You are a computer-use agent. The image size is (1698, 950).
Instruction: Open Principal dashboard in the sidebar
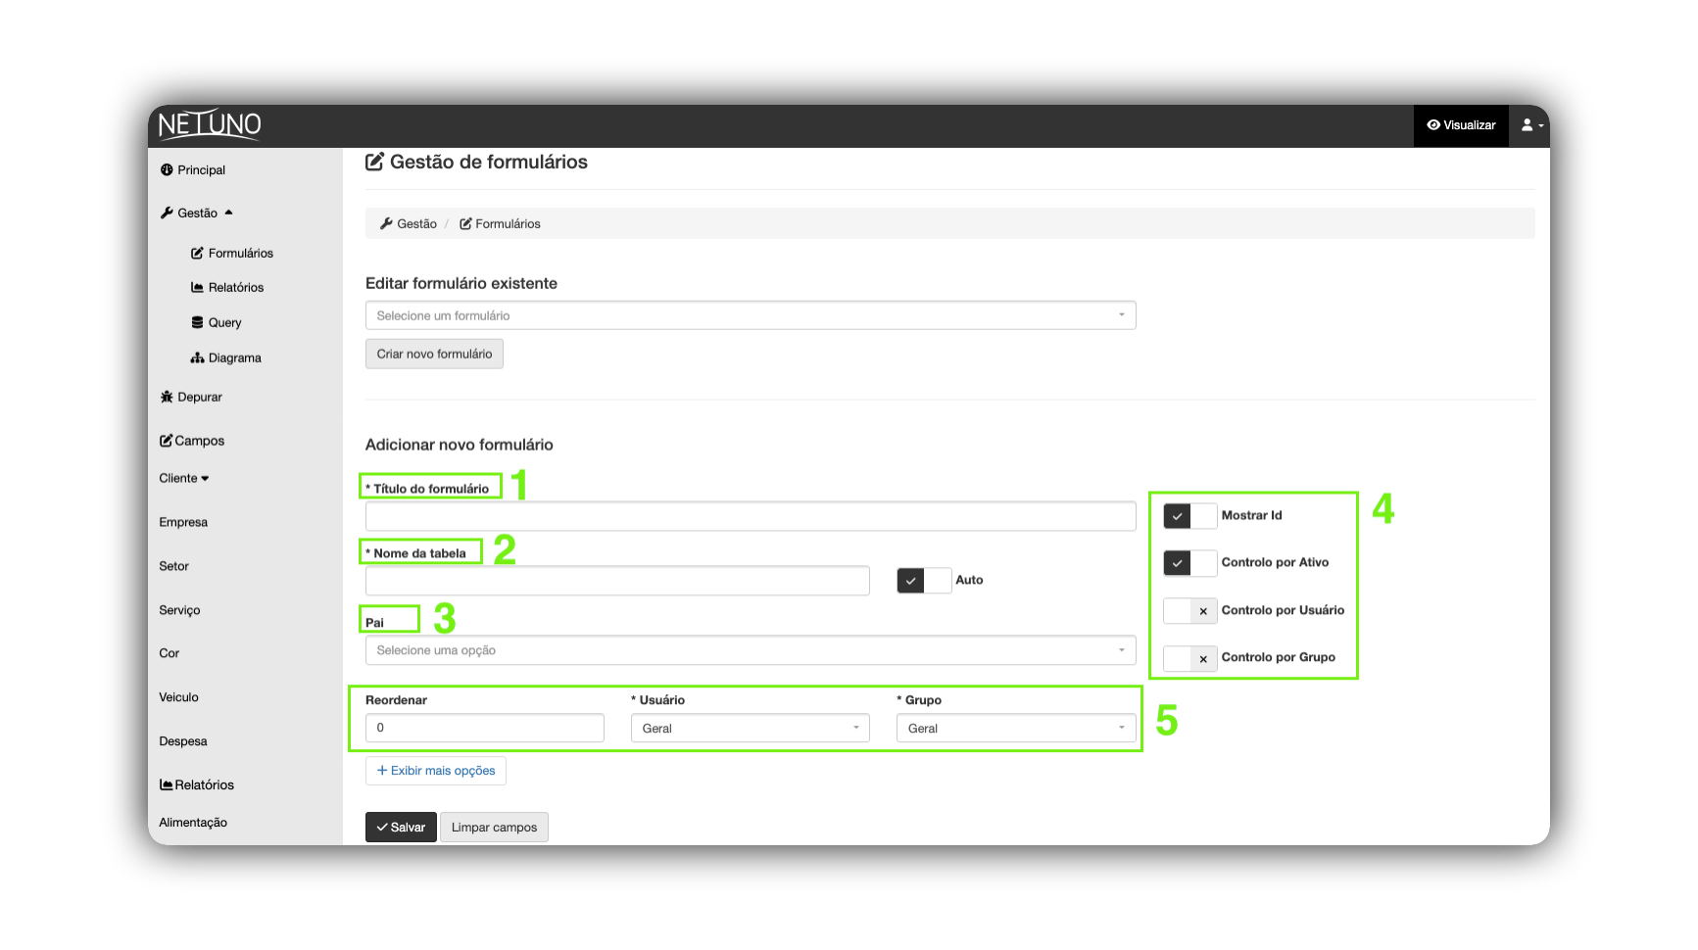(x=193, y=170)
